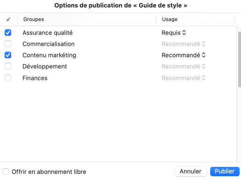Open the Commercialisation usage dropdown

pyautogui.click(x=184, y=44)
